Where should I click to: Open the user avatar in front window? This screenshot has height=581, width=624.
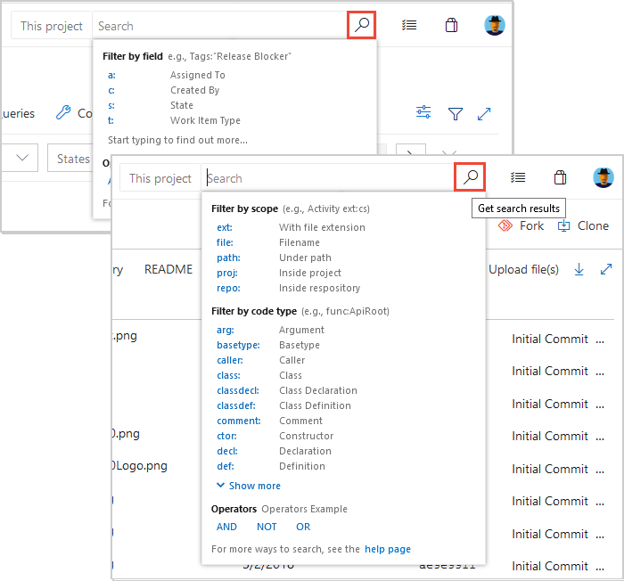[603, 177]
